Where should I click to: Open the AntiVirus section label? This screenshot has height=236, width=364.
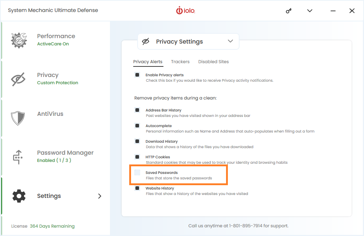[50, 114]
